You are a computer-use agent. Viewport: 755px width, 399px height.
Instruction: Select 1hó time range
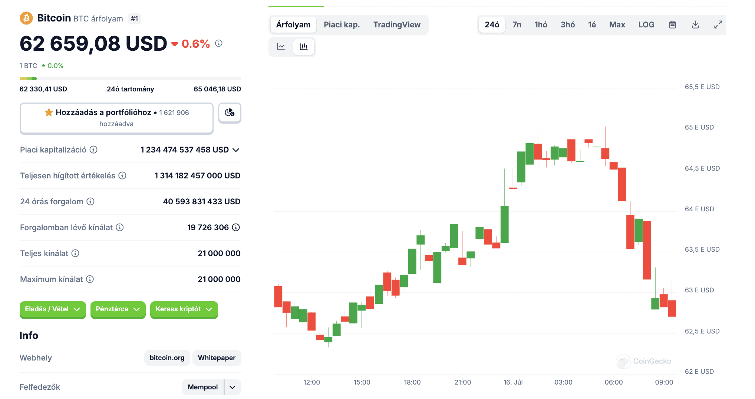tap(541, 25)
